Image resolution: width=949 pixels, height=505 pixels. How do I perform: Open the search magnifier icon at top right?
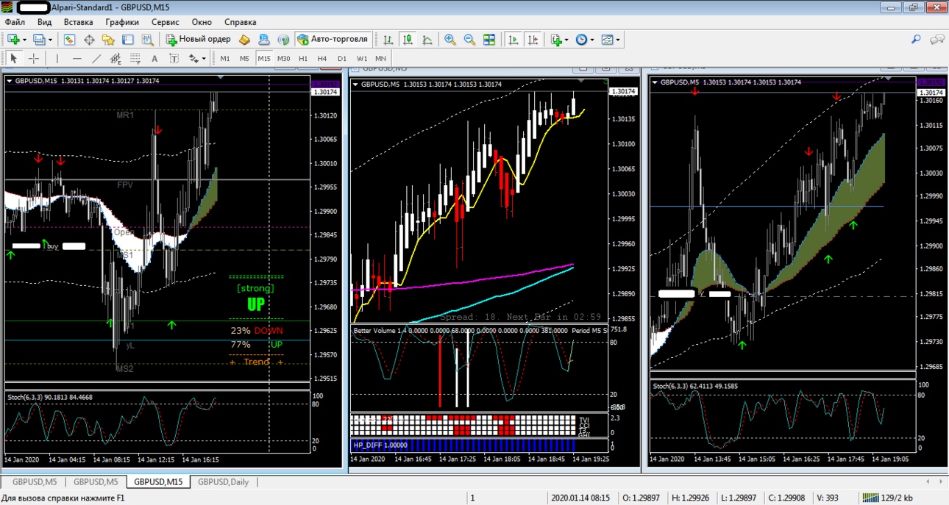coord(916,40)
